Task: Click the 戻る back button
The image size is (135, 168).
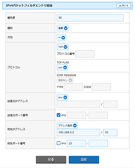Action: coord(51,160)
